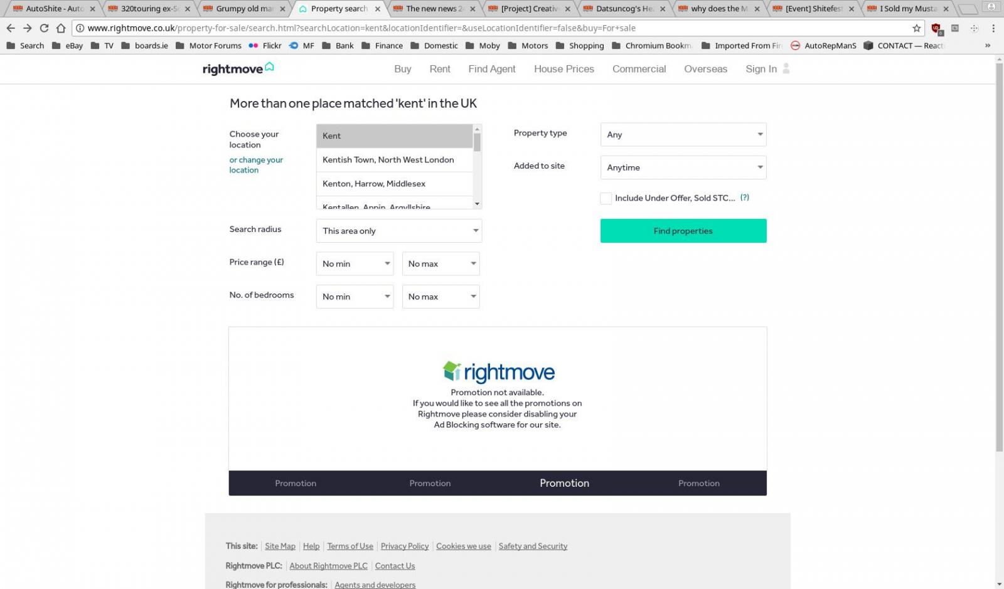
Task: Click the rightmove logo in header
Action: (238, 68)
